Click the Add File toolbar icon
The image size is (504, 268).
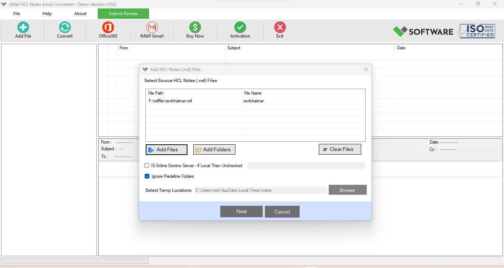(23, 28)
